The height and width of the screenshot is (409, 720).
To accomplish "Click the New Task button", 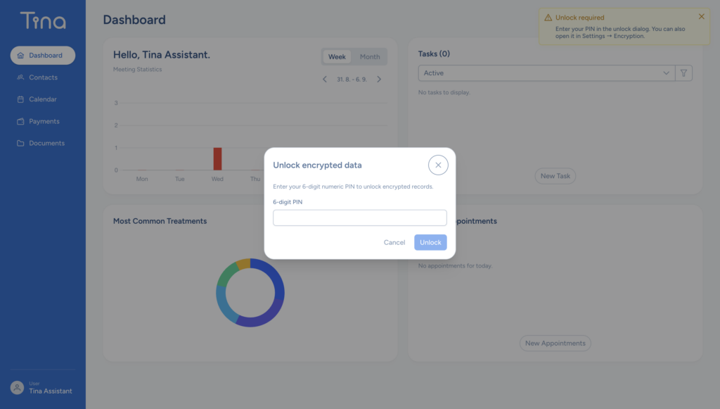I will (x=555, y=176).
